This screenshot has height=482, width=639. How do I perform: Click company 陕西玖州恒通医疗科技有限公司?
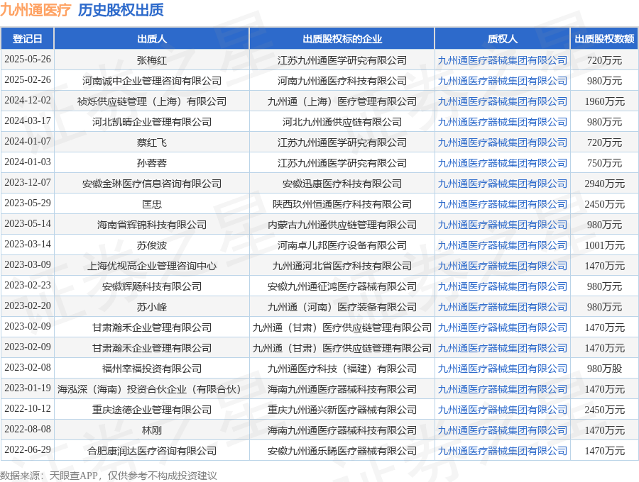(x=342, y=204)
